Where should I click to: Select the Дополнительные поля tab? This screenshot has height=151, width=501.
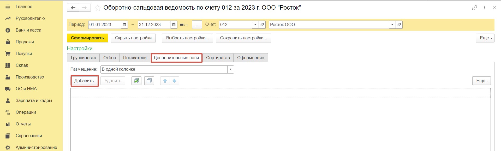coord(176,58)
